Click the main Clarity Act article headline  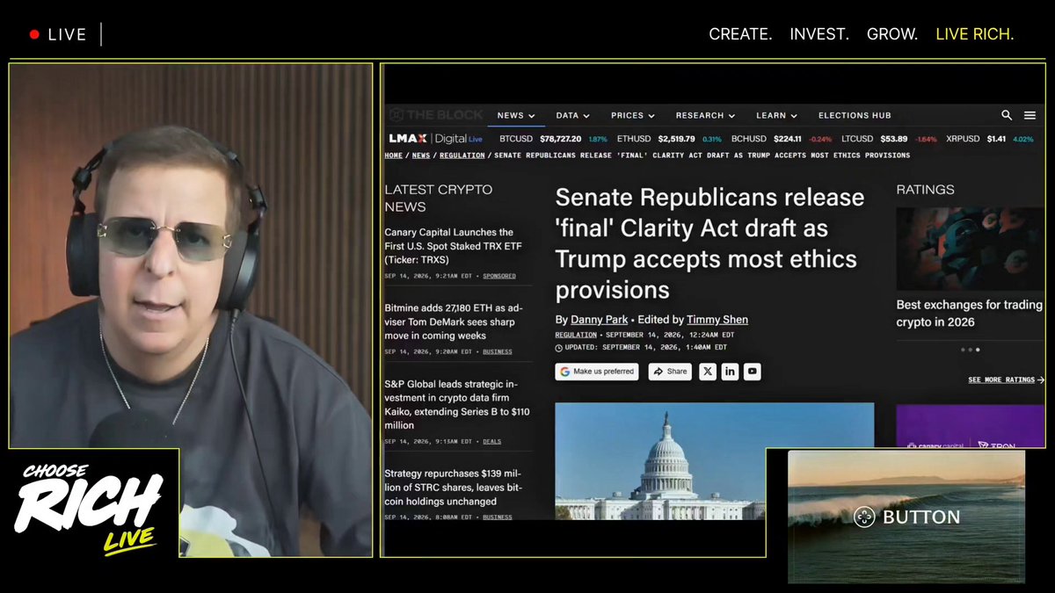click(x=709, y=243)
